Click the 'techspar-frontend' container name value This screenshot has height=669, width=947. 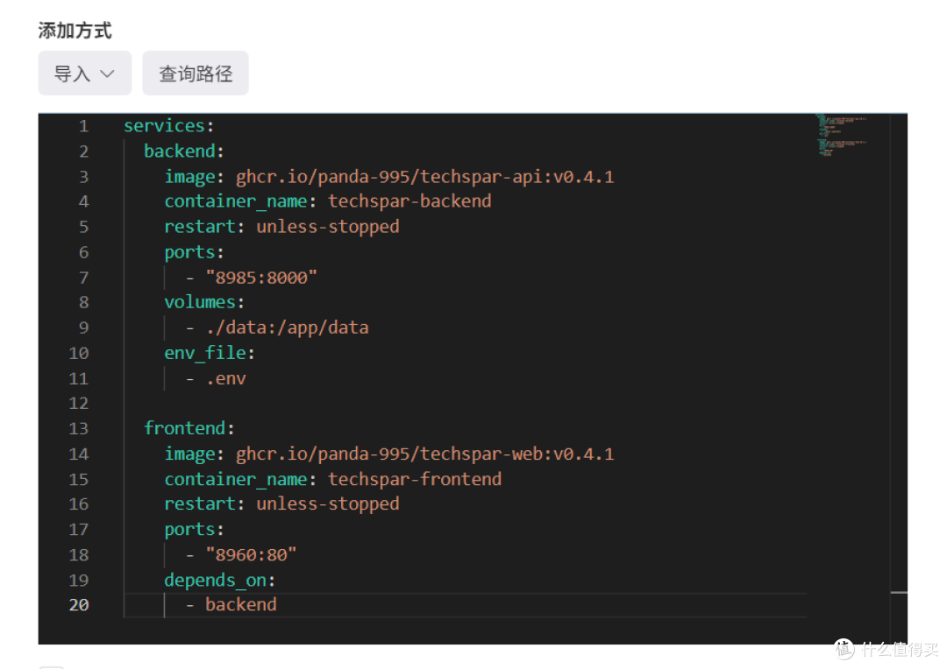[415, 479]
